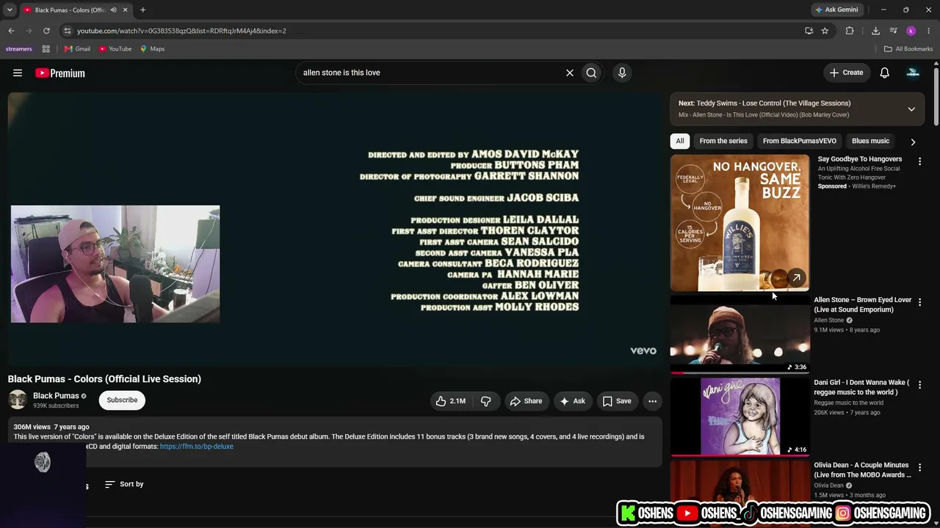940x528 pixels.
Task: Like the video with 2.1M likes
Action: [451, 401]
